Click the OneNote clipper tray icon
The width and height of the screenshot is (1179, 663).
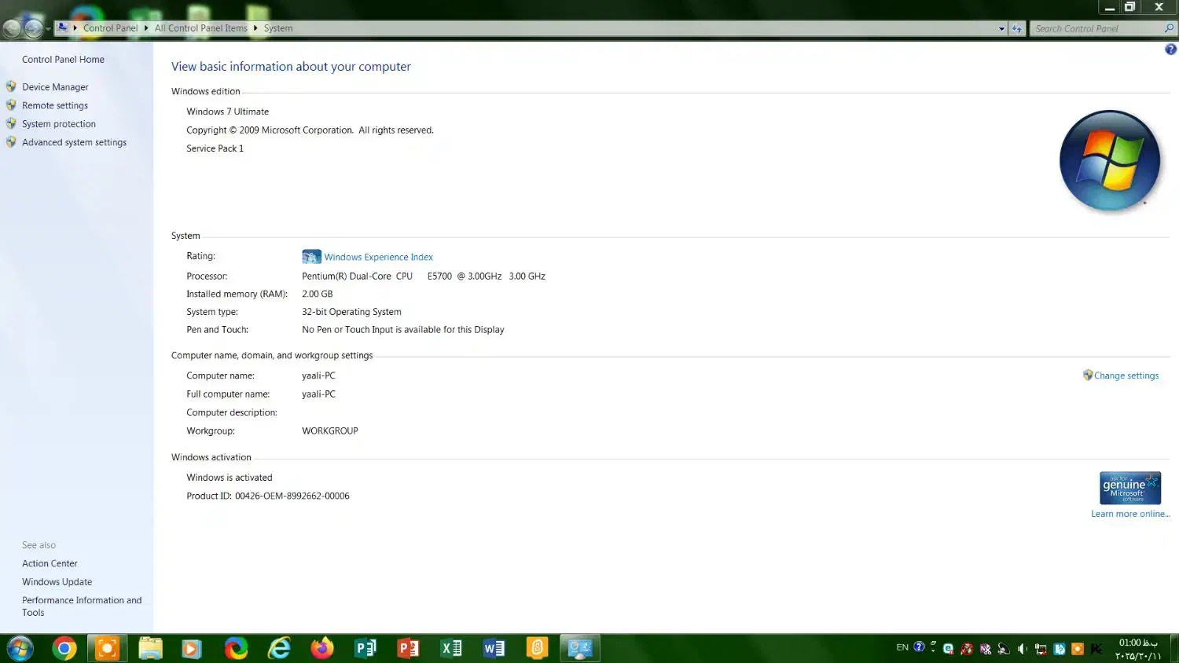985,649
